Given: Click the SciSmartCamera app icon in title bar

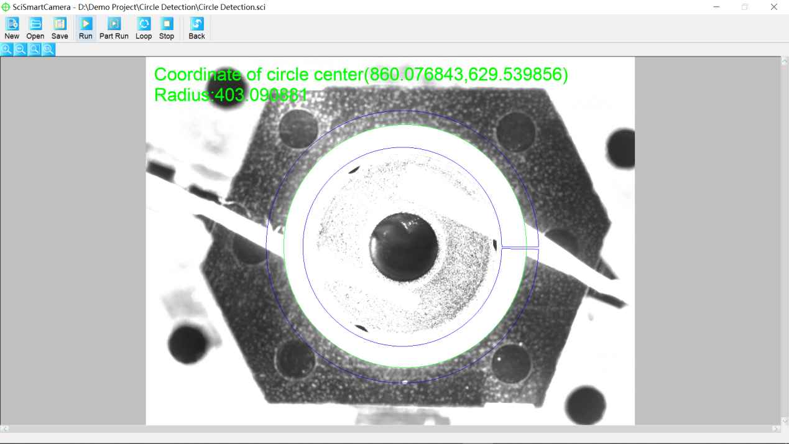Looking at the screenshot, I should click(x=6, y=7).
